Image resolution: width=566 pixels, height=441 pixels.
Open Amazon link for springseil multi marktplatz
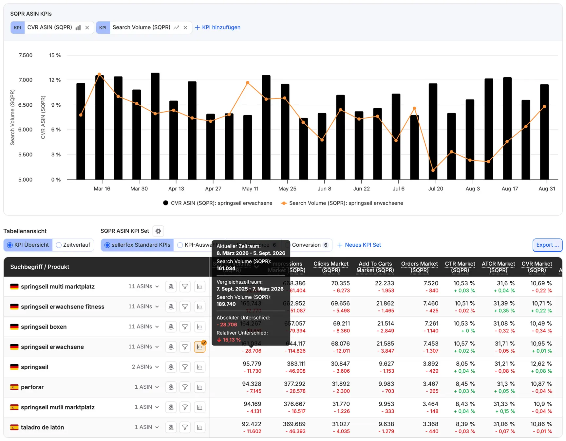point(171,287)
